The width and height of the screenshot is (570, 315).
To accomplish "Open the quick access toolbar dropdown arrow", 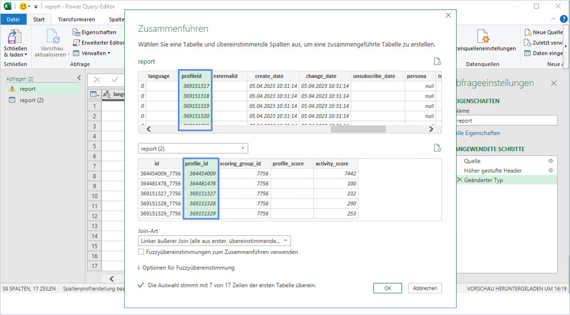I will tap(35, 6).
